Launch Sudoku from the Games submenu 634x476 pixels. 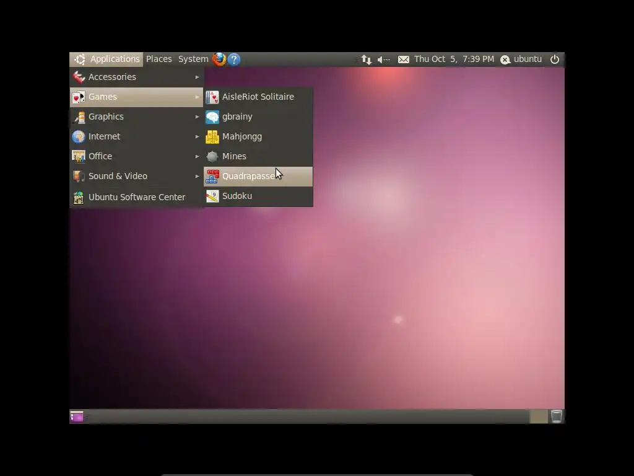coord(258,196)
